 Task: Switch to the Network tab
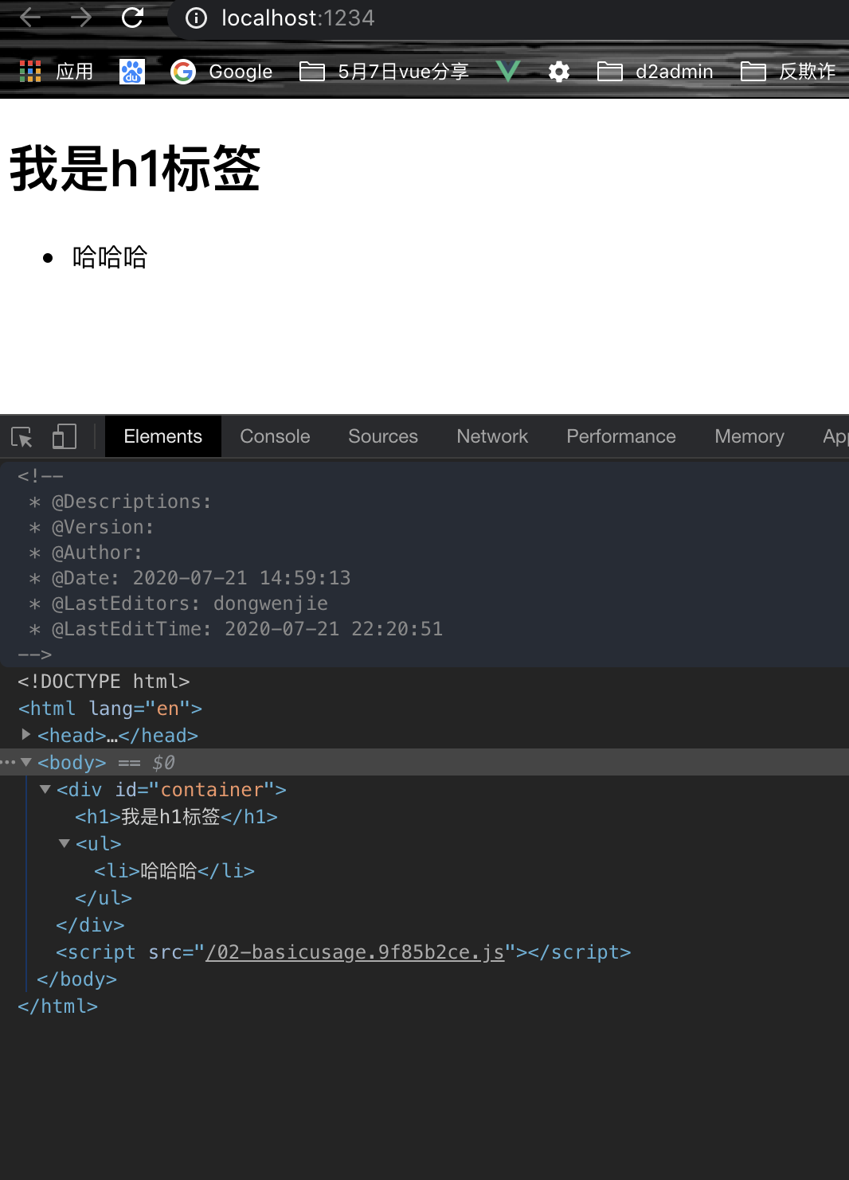point(492,436)
